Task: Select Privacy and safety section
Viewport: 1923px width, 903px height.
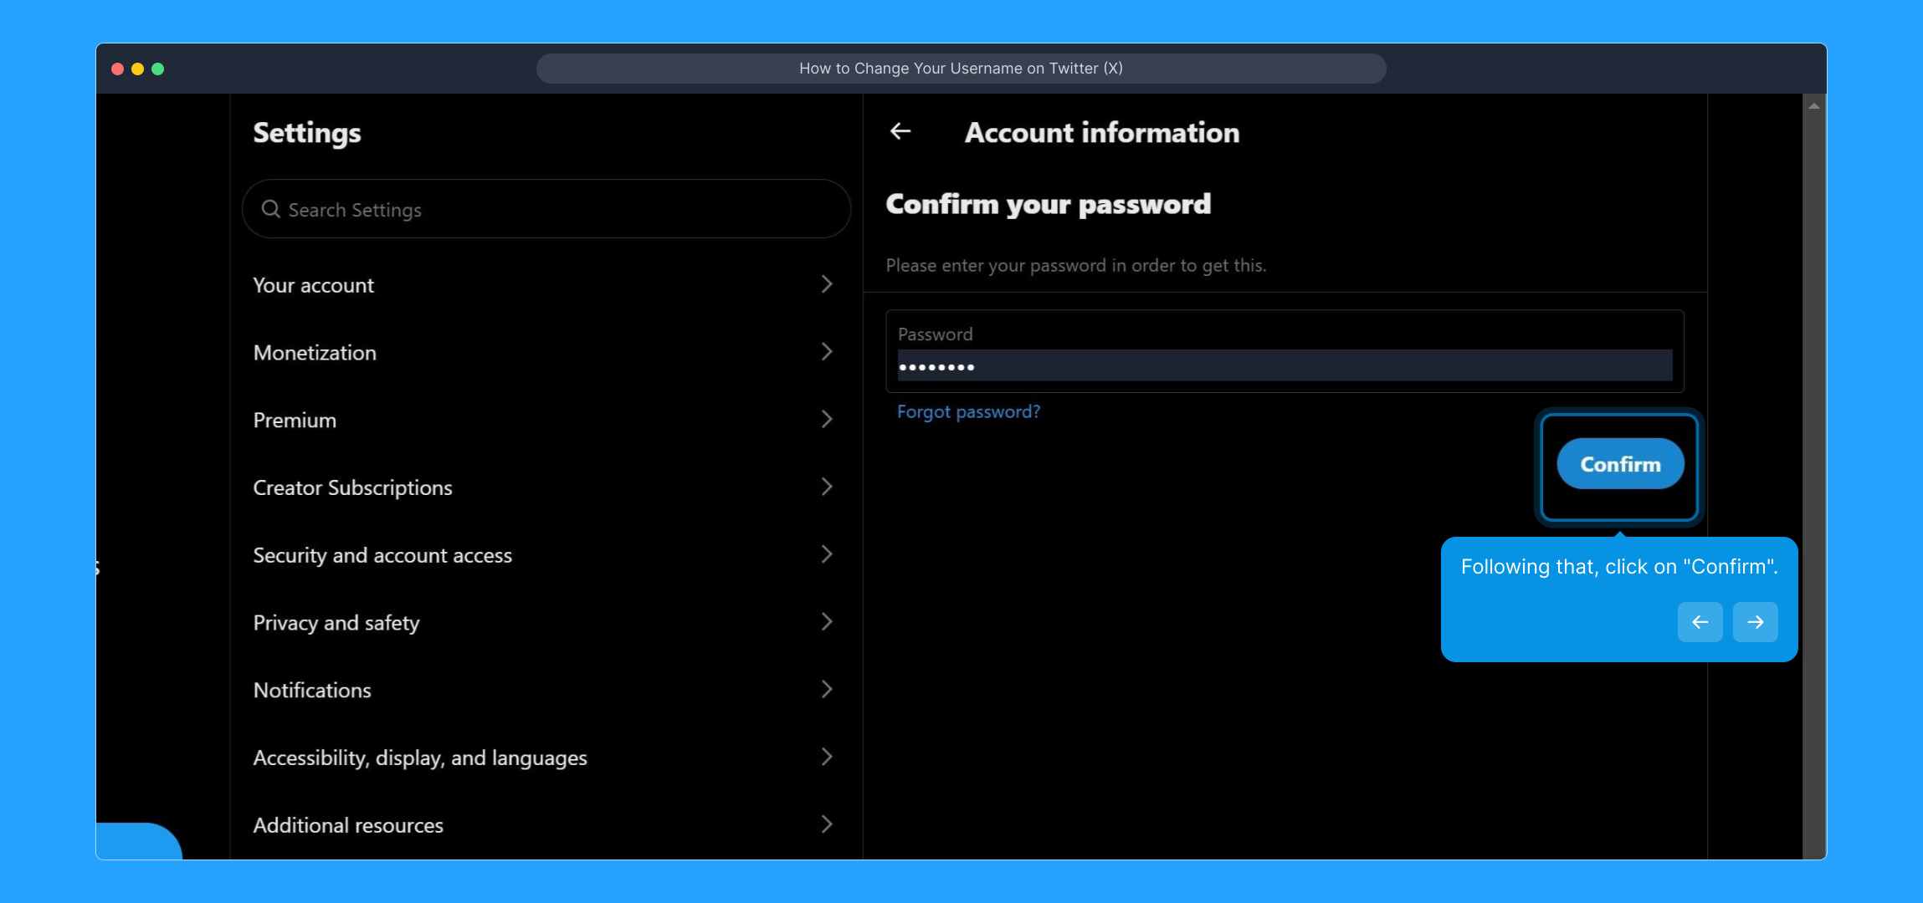Action: coord(336,623)
